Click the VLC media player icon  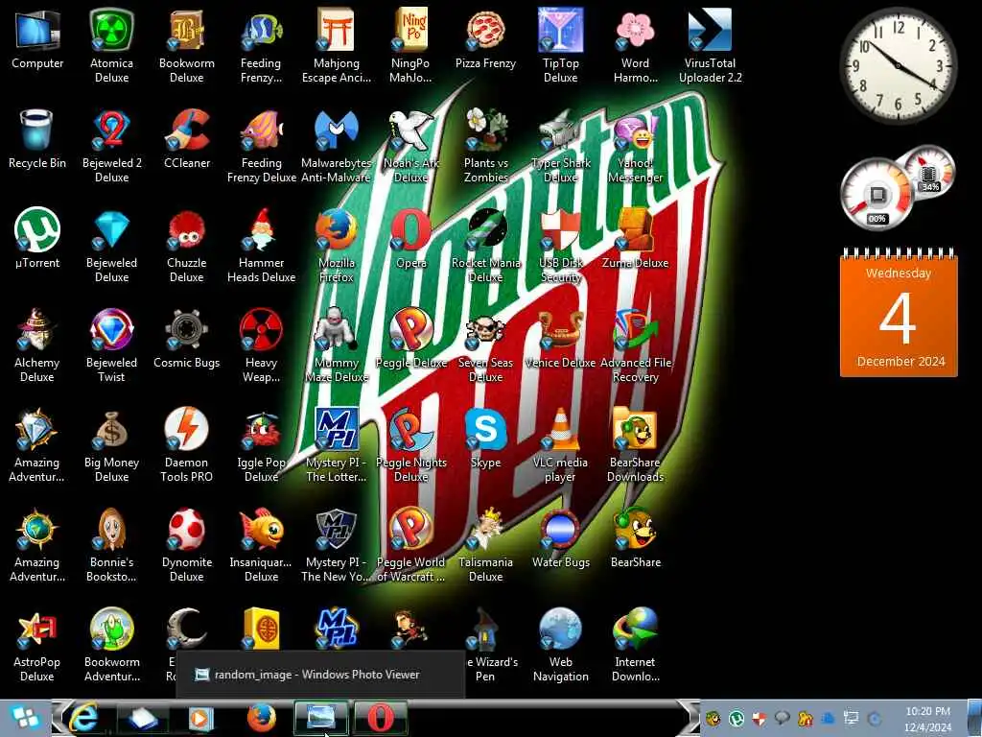560,445
